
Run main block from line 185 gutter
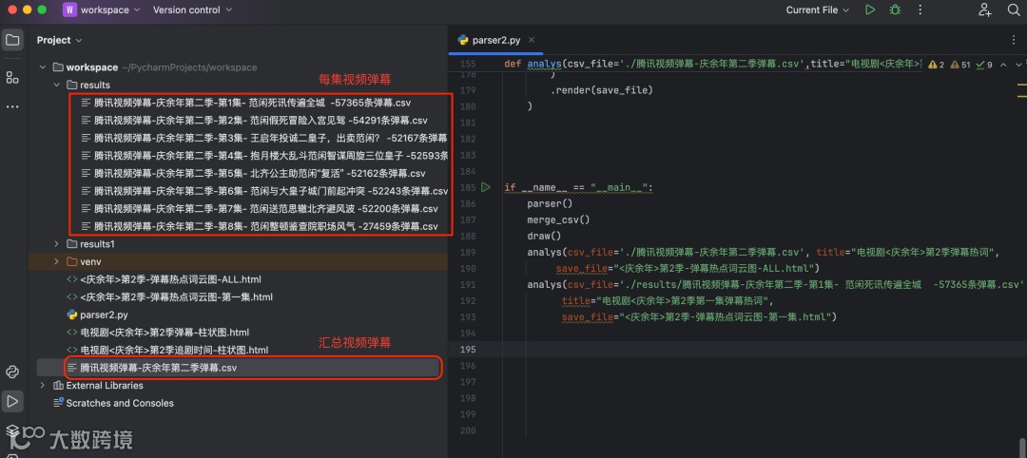coord(485,187)
